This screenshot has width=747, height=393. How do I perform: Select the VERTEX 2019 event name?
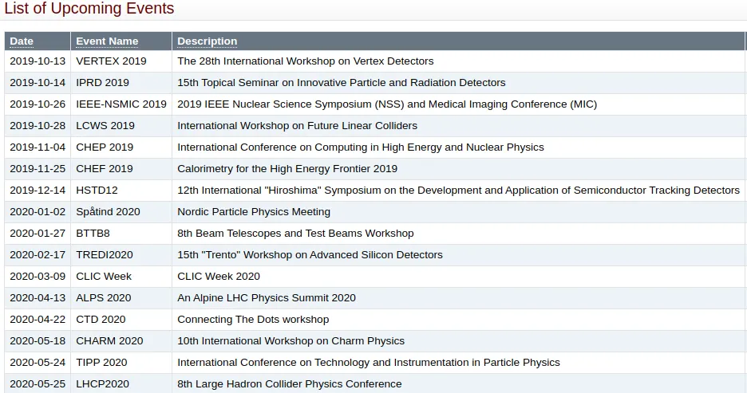[111, 61]
